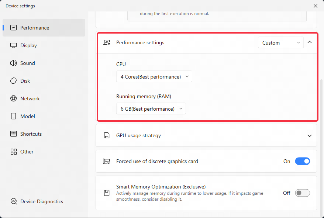Open the Running memory RAM dropdown
The width and height of the screenshot is (324, 218).
click(x=151, y=109)
